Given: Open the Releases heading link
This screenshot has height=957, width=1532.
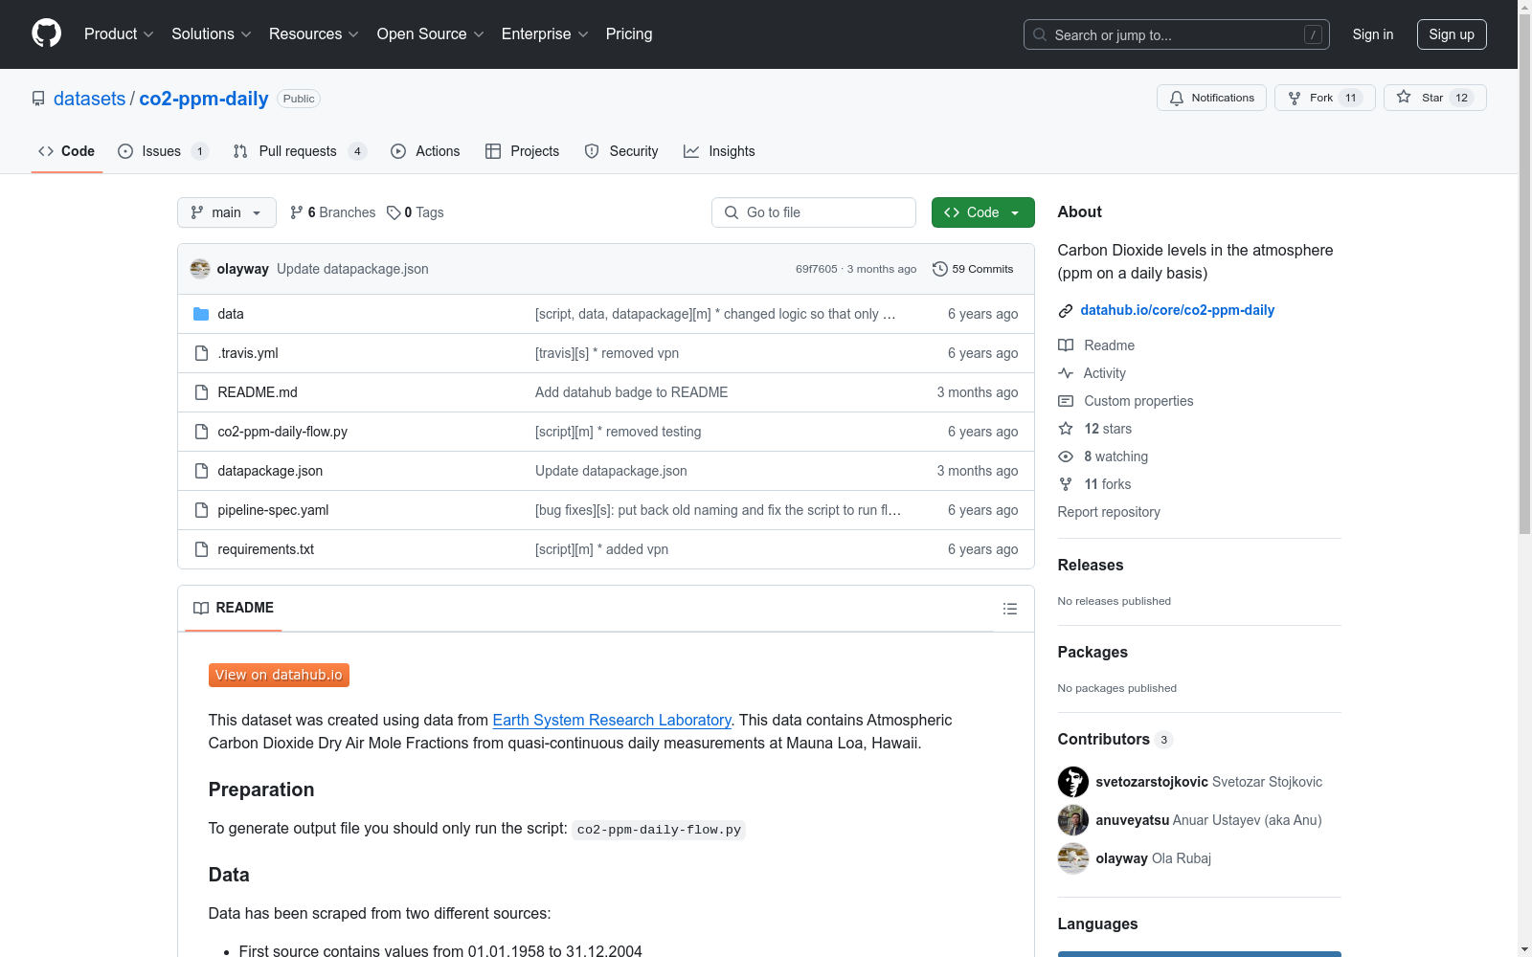Looking at the screenshot, I should 1091,565.
